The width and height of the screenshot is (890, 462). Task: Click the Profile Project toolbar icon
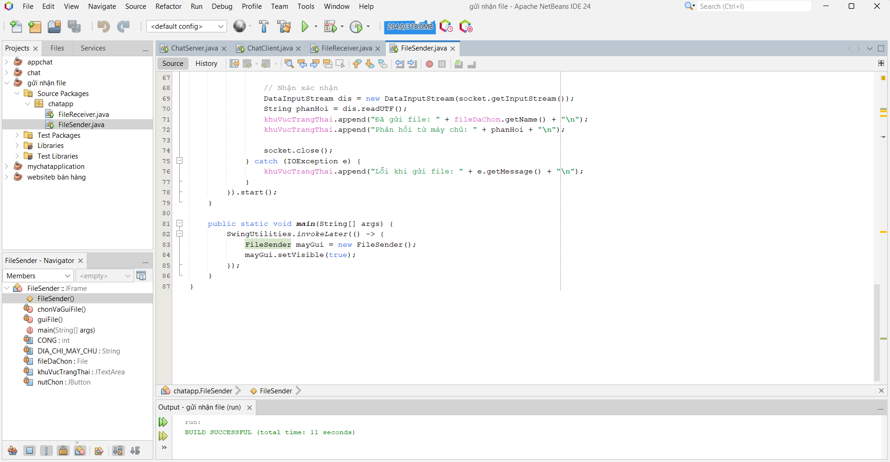click(356, 27)
